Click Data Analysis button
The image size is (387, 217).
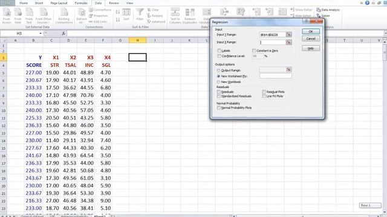pyautogui.click(x=328, y=10)
